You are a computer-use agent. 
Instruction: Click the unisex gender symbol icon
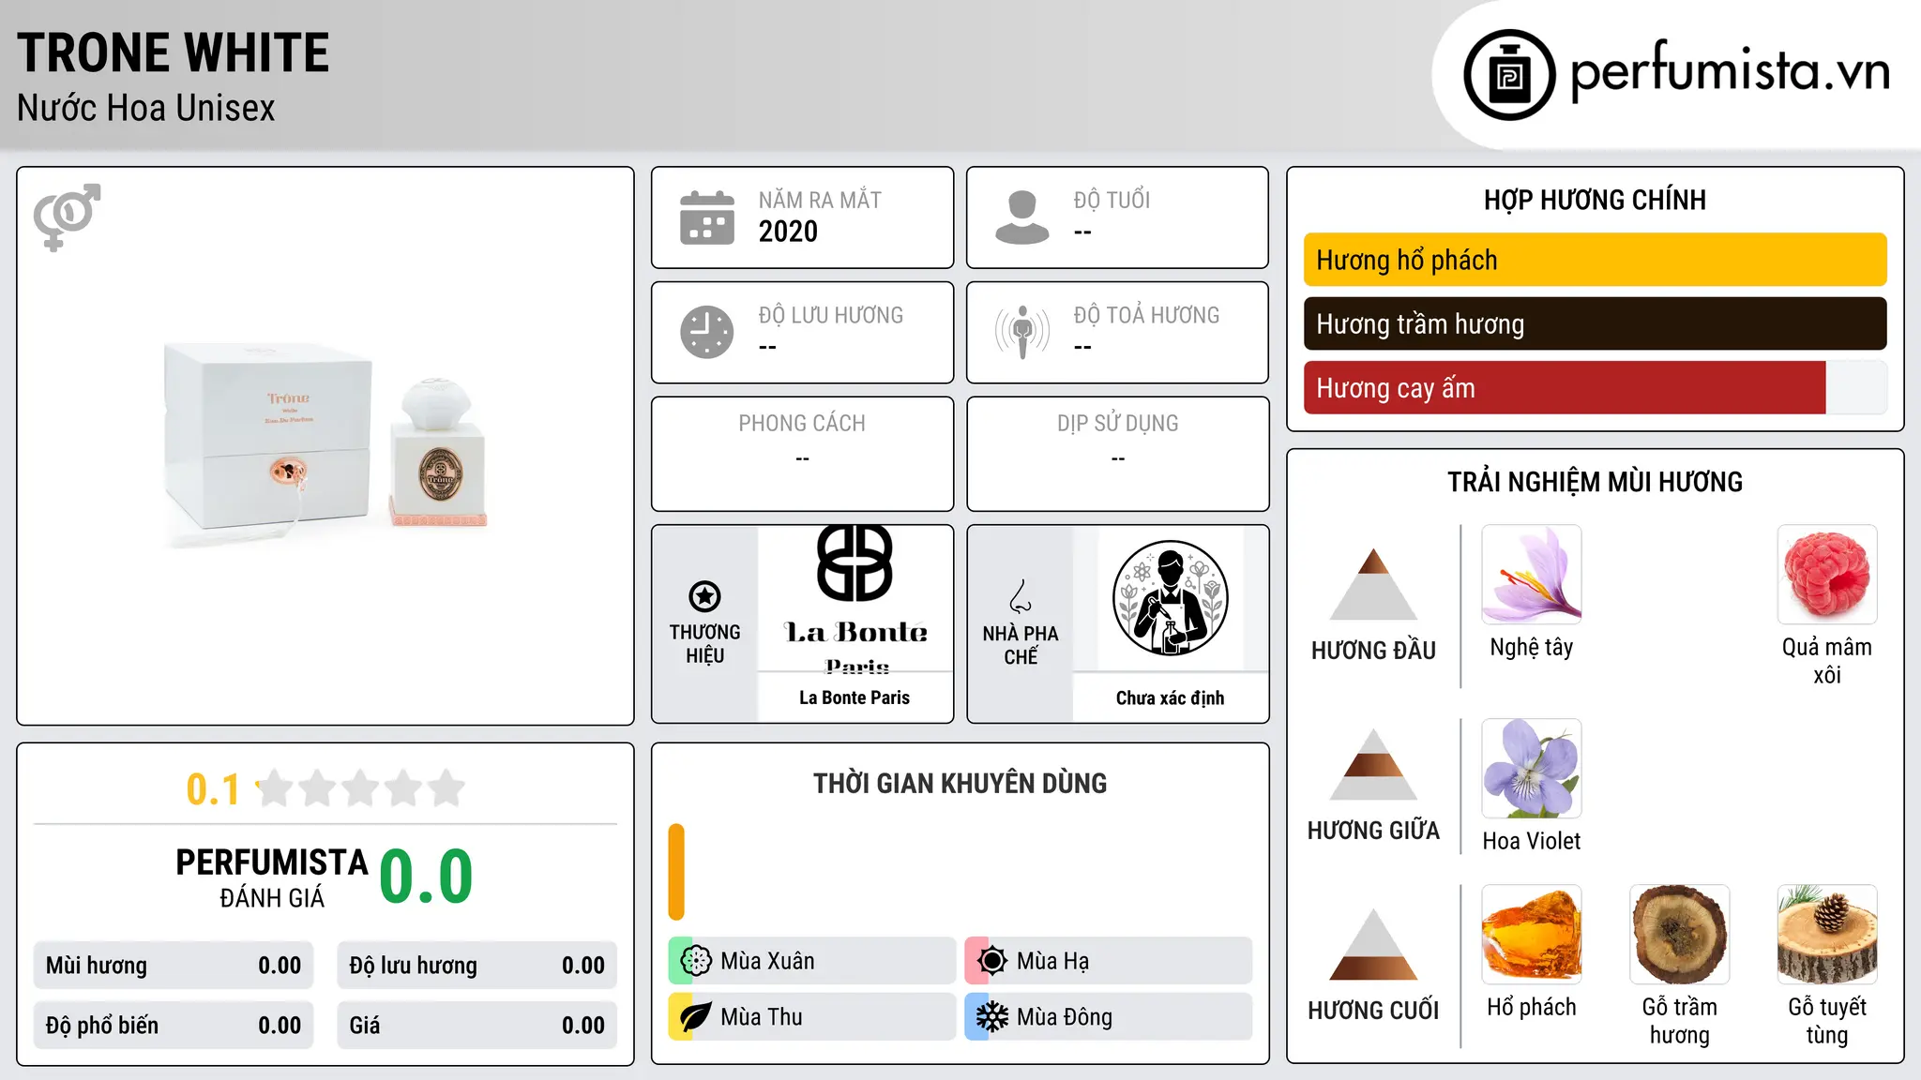67,217
